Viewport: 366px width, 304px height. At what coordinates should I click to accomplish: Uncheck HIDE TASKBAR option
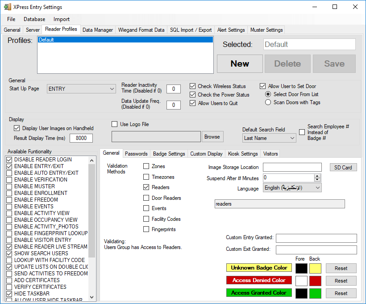click(9, 294)
